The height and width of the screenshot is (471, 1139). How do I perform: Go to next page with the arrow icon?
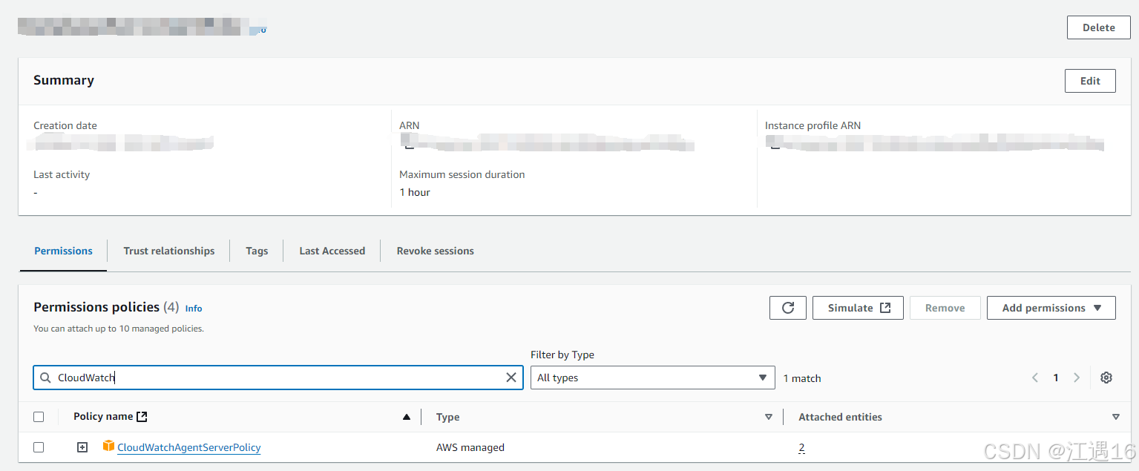pos(1077,377)
